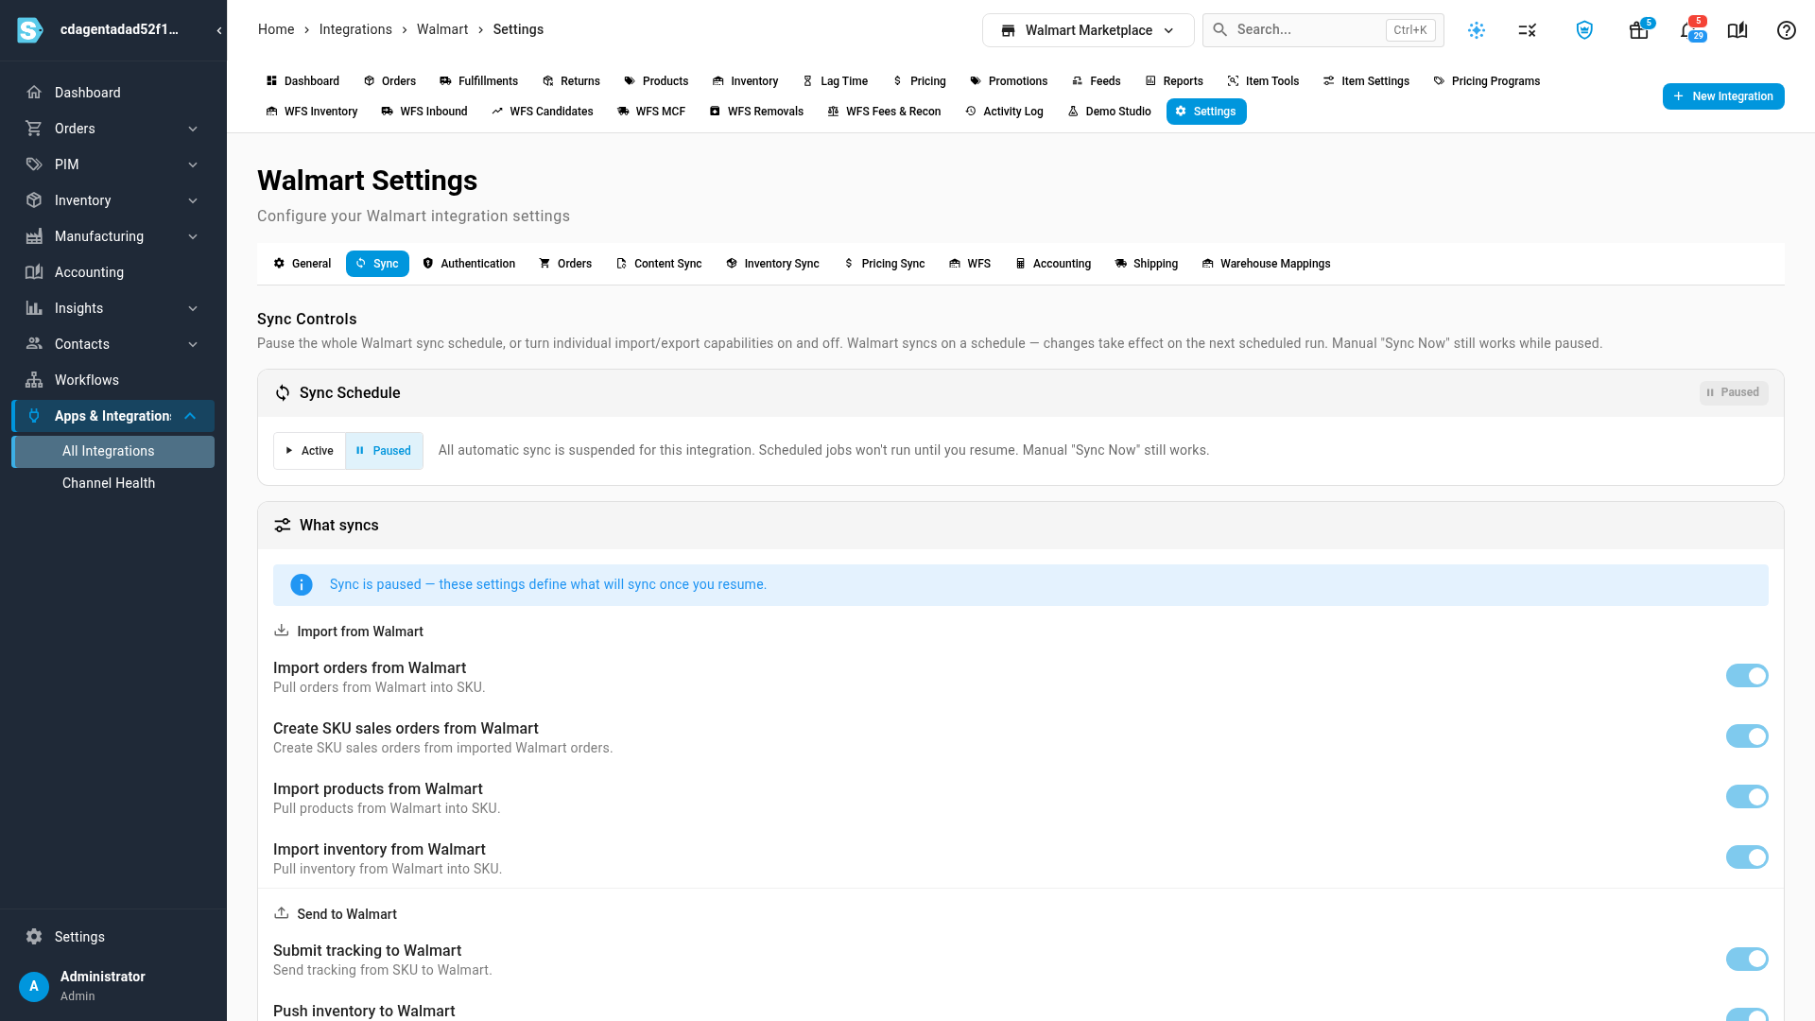Go to Integrations breadcrumb link
Screen dimensions: 1815x1021
pos(355,29)
